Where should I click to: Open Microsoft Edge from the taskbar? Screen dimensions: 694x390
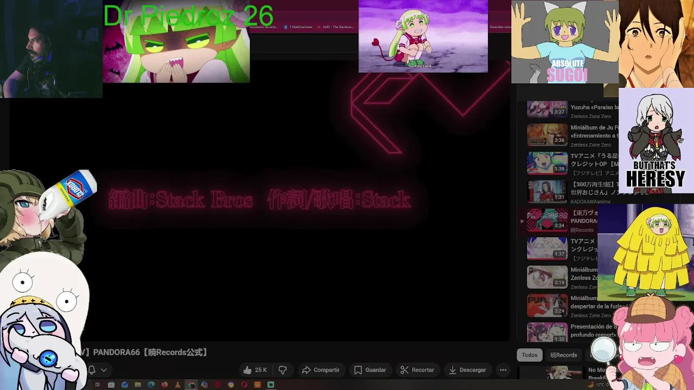pos(151,385)
